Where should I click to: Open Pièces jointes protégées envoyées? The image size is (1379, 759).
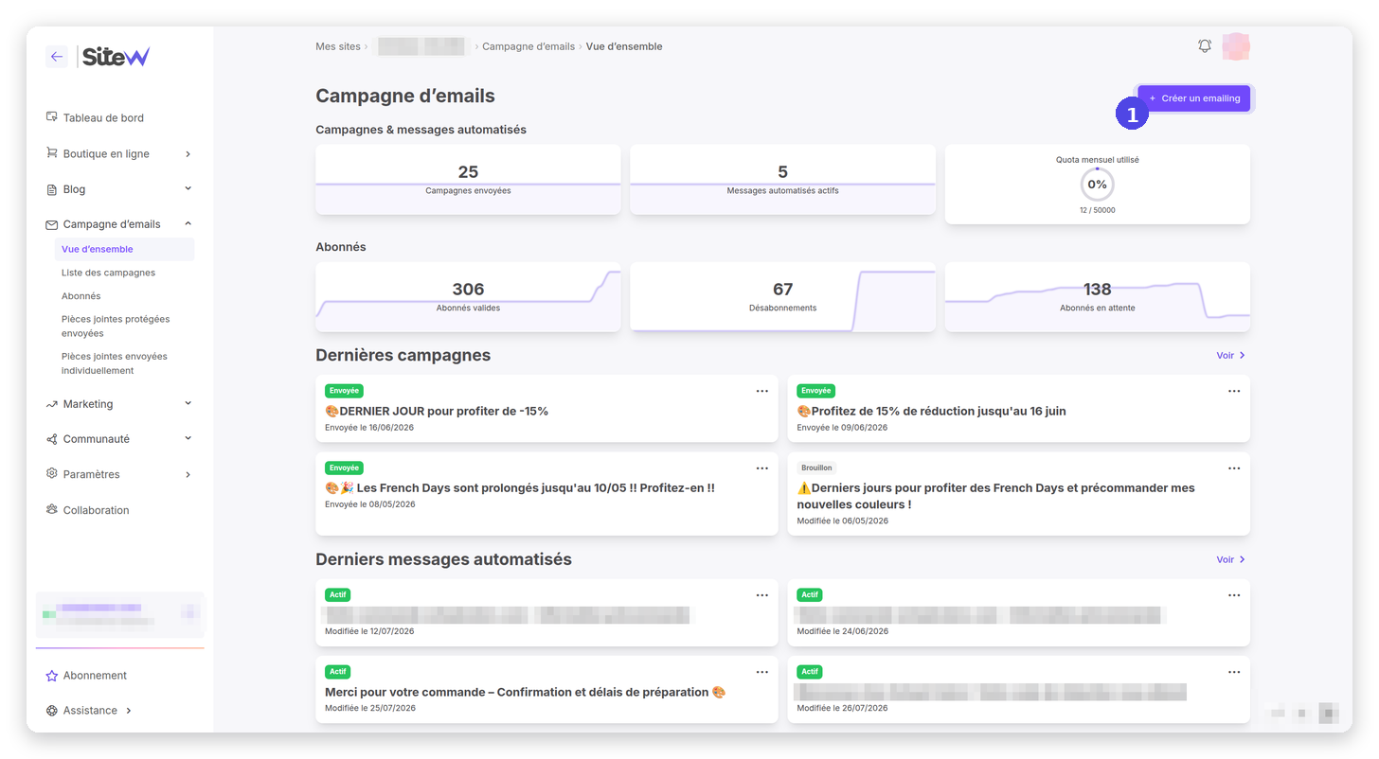pos(116,327)
